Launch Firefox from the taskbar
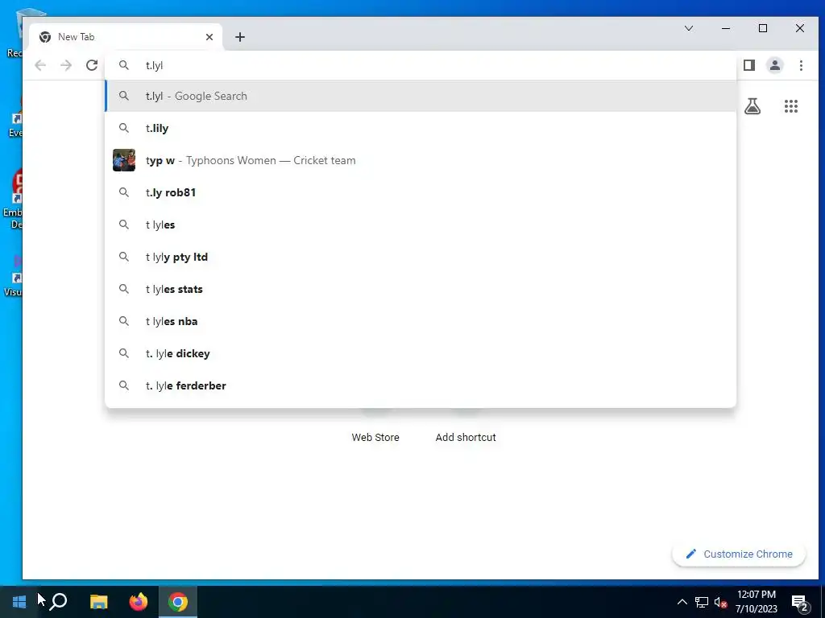The image size is (825, 618). pyautogui.click(x=139, y=602)
